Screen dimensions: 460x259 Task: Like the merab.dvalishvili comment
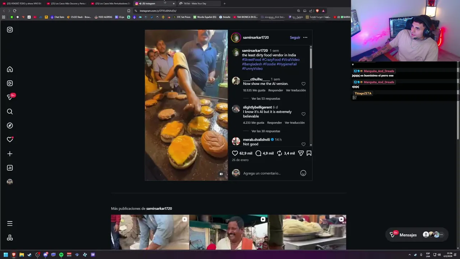pos(303,144)
